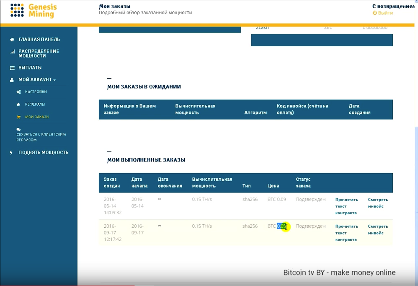Click the Genesis Mining logo

pos(33,11)
